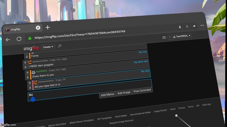Upvote the "I NEED dem goggles" comment
Image resolution: width=227 pixels, height=127 pixels.
(25, 63)
